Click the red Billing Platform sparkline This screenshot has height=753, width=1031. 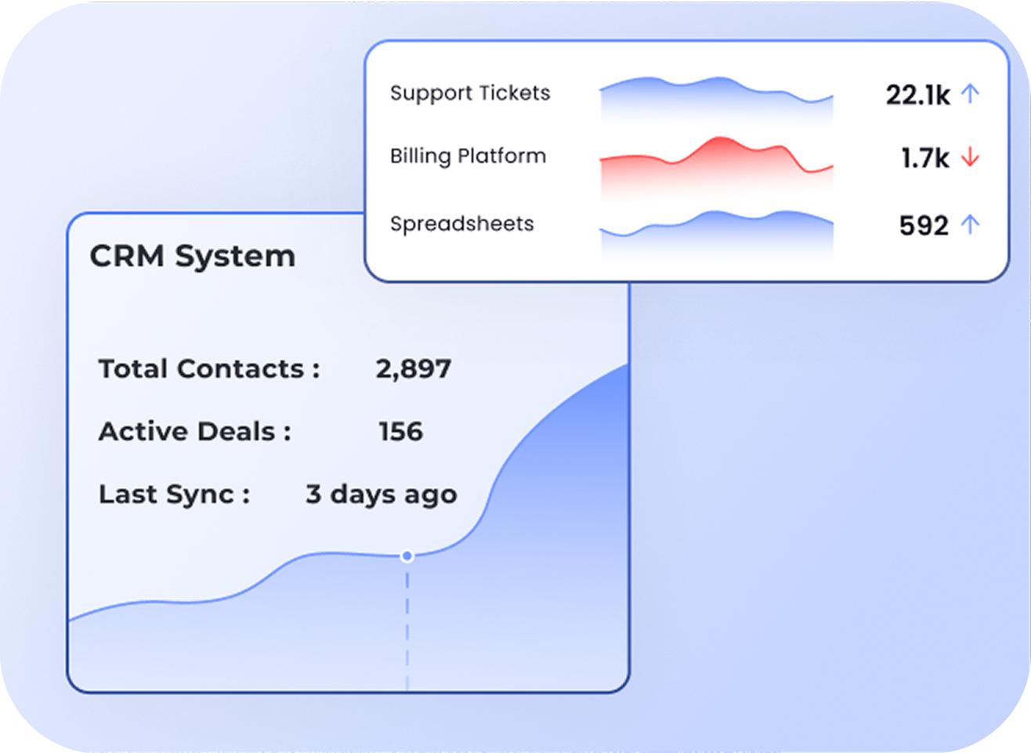pyautogui.click(x=716, y=163)
